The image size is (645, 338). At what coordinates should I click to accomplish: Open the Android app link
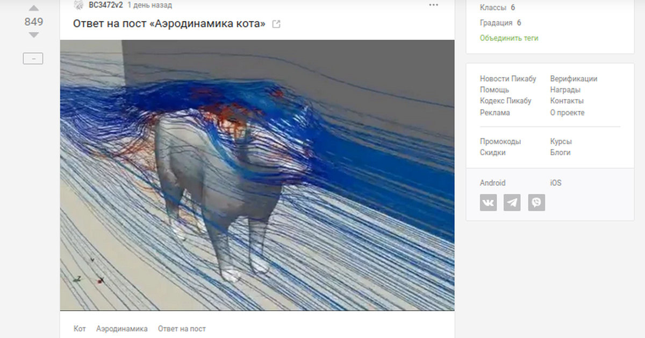[493, 183]
